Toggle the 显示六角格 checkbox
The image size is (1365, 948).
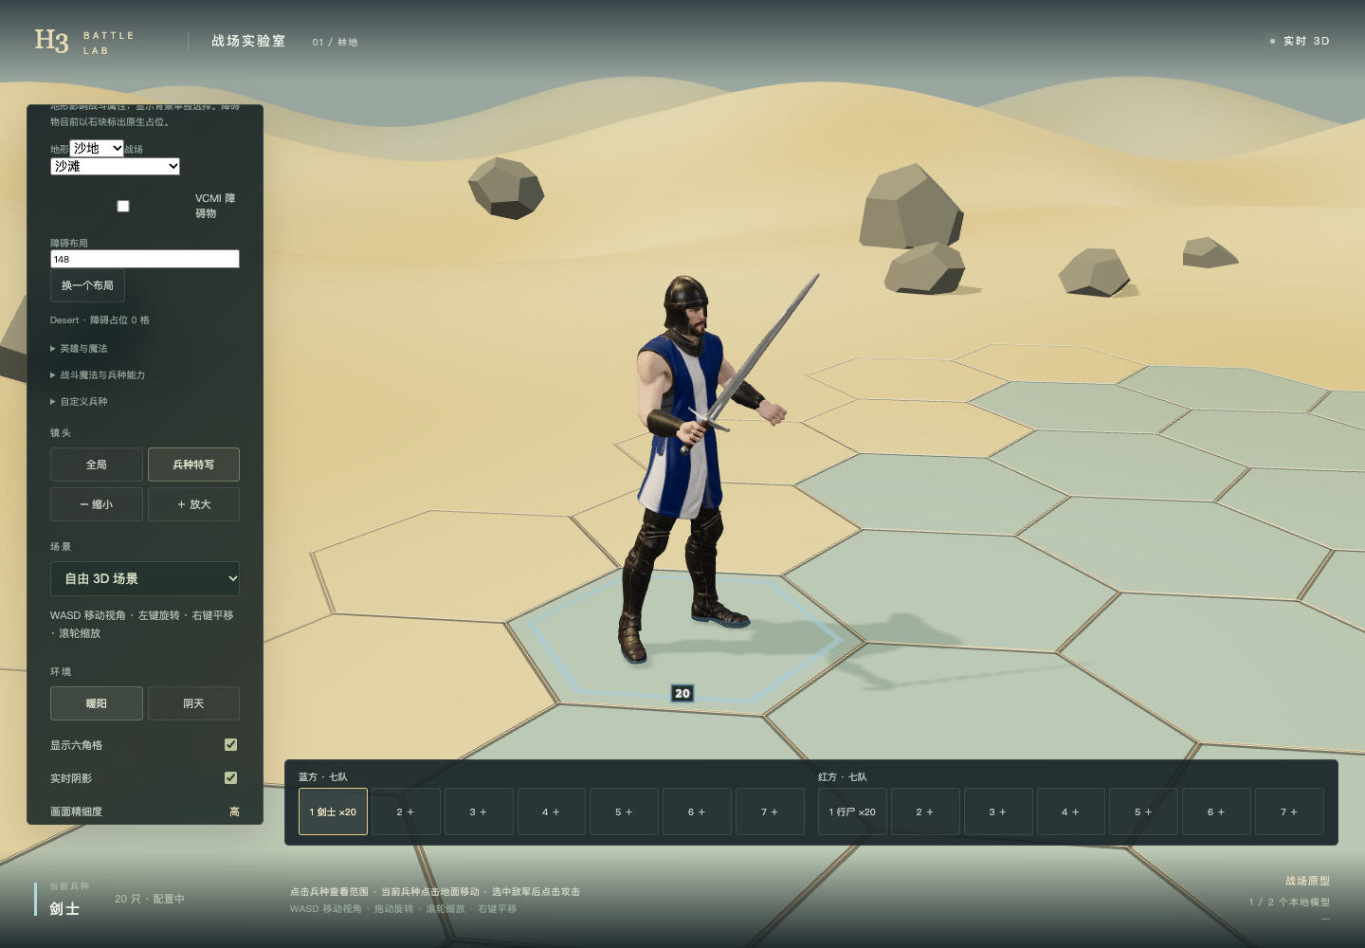tap(230, 745)
